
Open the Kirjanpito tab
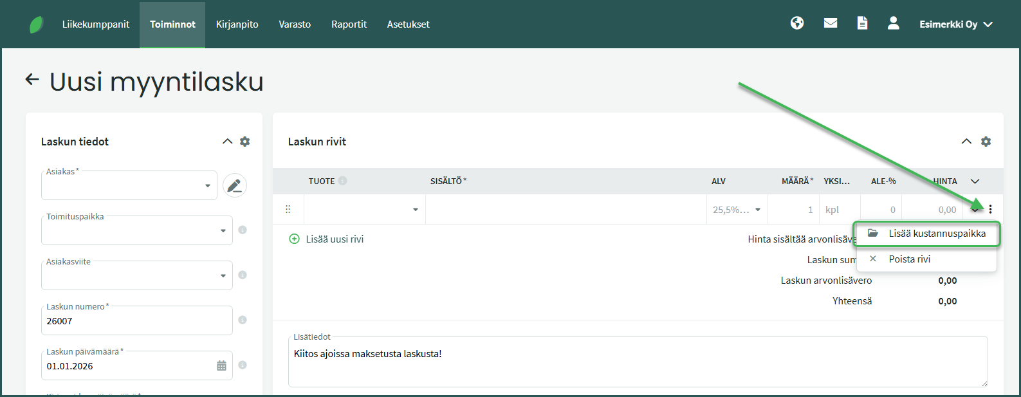[x=237, y=24]
